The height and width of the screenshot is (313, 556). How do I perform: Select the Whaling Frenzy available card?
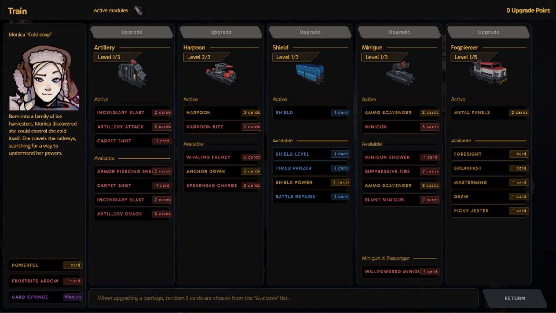tap(221, 157)
